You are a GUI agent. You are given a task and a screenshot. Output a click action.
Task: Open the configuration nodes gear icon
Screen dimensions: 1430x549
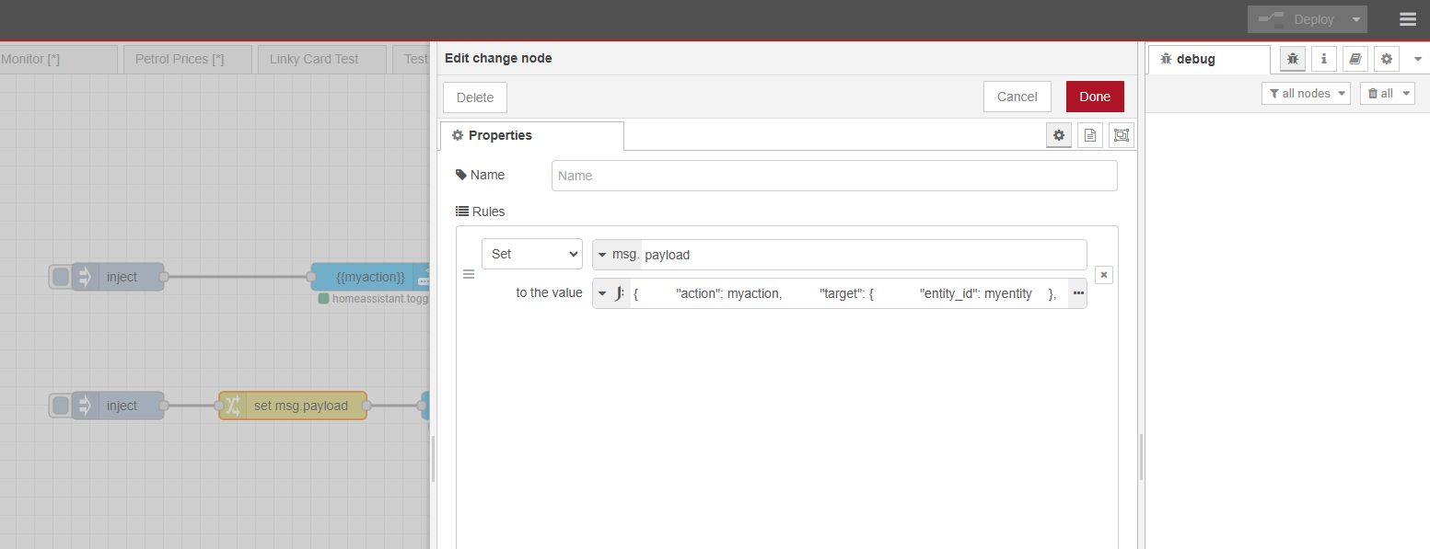click(1387, 59)
